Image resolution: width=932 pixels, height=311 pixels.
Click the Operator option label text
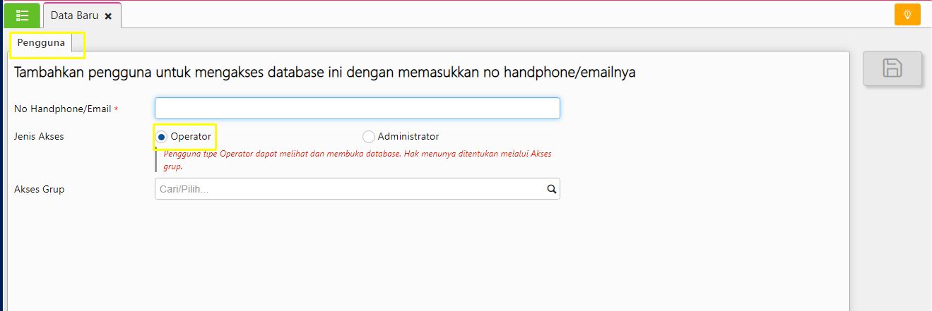click(191, 137)
